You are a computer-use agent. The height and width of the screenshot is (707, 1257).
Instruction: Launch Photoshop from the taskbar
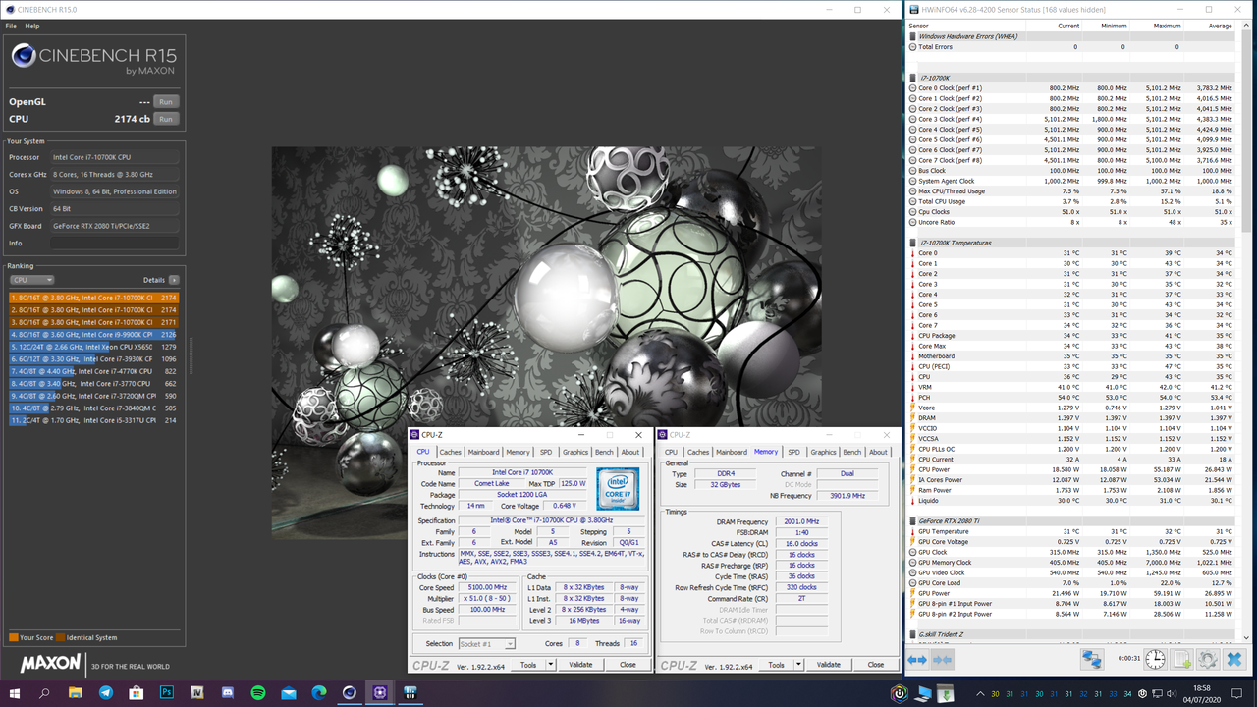pos(165,692)
